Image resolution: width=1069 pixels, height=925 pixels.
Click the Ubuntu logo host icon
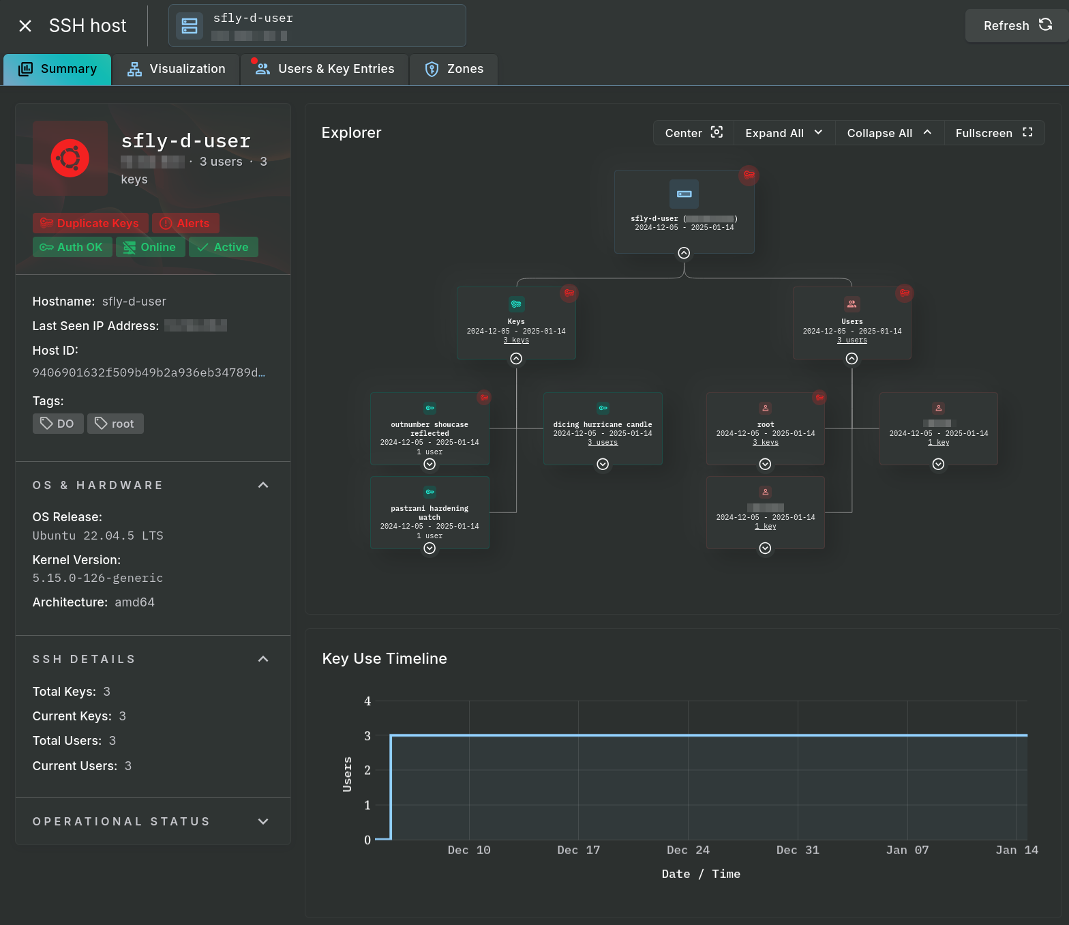click(x=70, y=158)
